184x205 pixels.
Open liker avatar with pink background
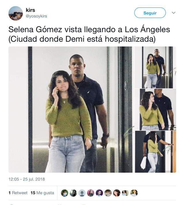91,193
